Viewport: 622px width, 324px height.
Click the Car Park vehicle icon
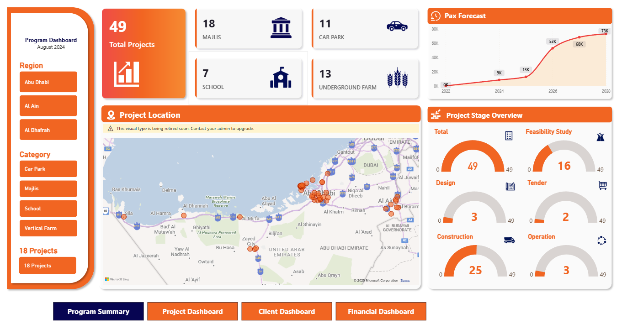point(397,26)
